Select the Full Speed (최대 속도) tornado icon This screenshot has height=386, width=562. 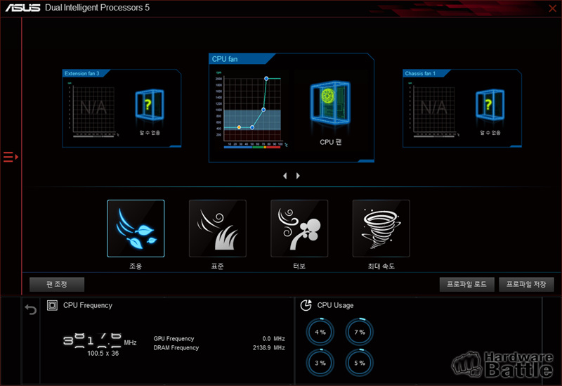click(381, 229)
